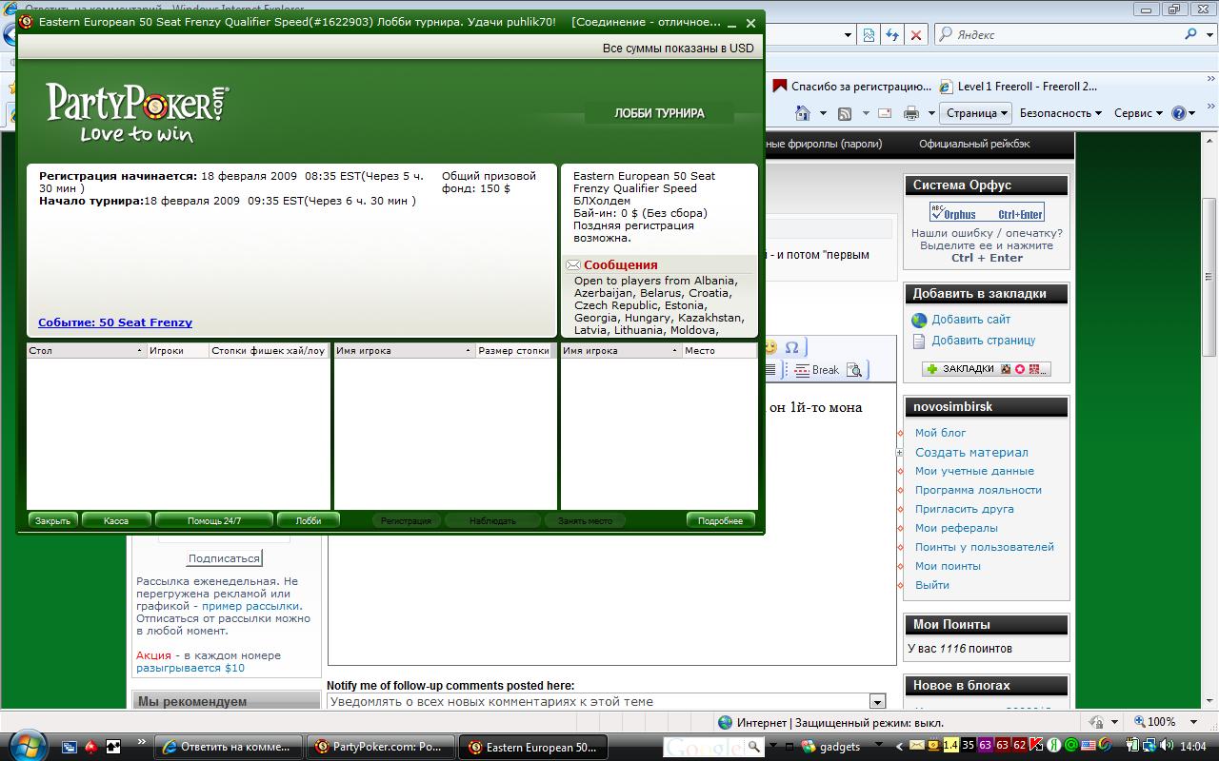Open the пример рассылки link
1219x761 pixels.
tap(251, 606)
